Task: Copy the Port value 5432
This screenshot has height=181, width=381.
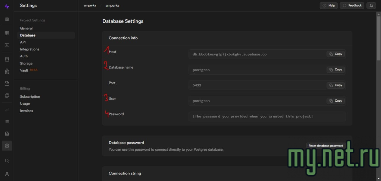Action: tap(336, 85)
